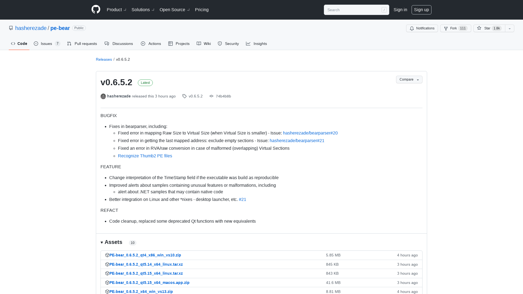523x294 pixels.
Task: Open the Solutions dropdown menu
Action: pyautogui.click(x=143, y=10)
